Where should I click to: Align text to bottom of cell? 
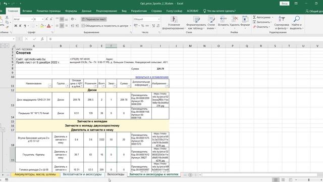tap(66, 19)
